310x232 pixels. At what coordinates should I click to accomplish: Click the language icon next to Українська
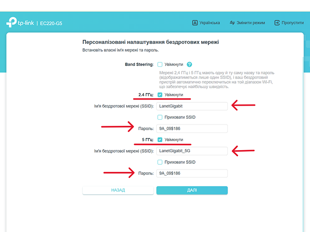[195, 23]
